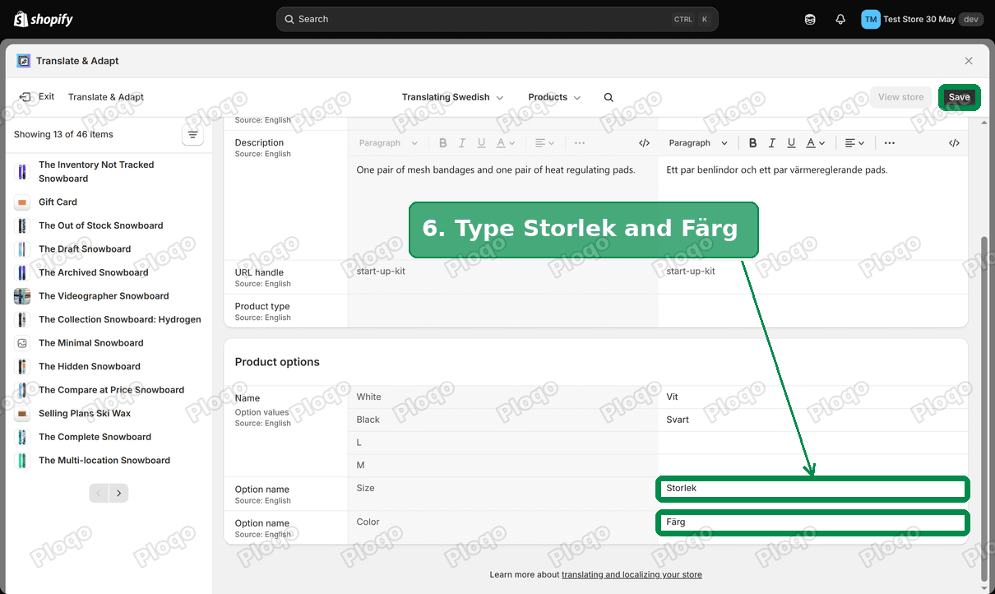This screenshot has height=594, width=995.
Task: Open Paragraph style dropdown in Swedish editor
Action: (698, 143)
